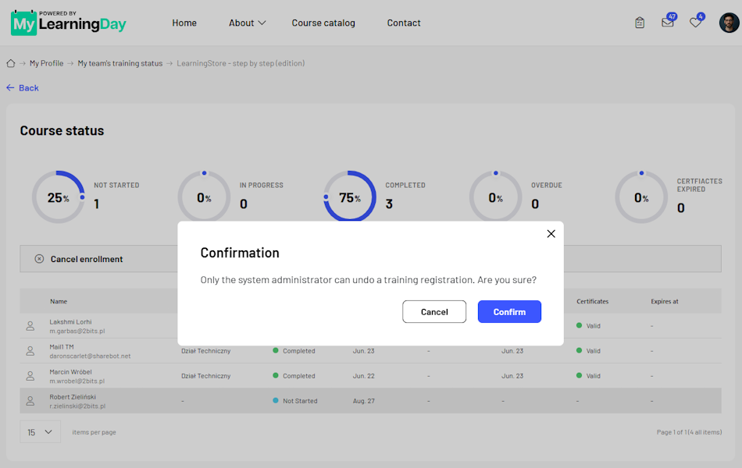Screen dimensions: 742x468
Task: Click the Name column header
Action: 59,302
